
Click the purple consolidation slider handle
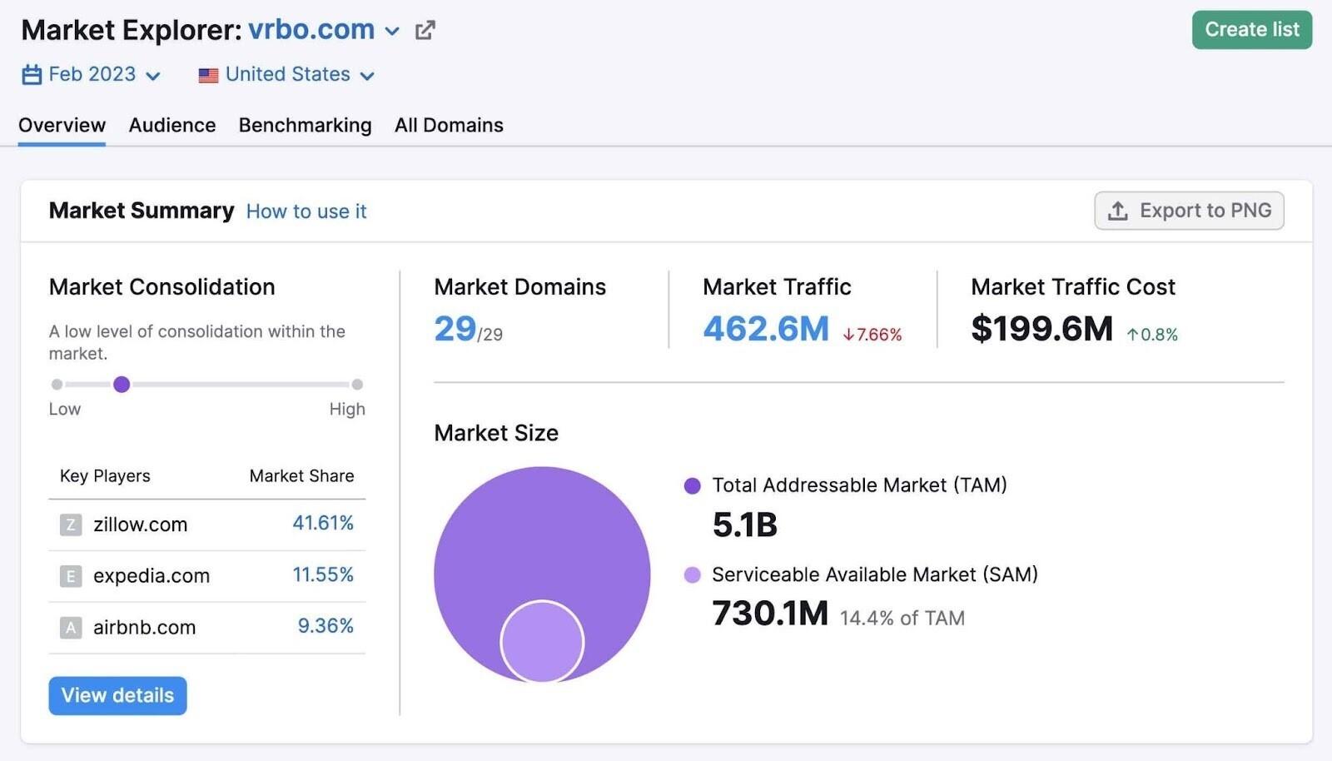point(122,384)
